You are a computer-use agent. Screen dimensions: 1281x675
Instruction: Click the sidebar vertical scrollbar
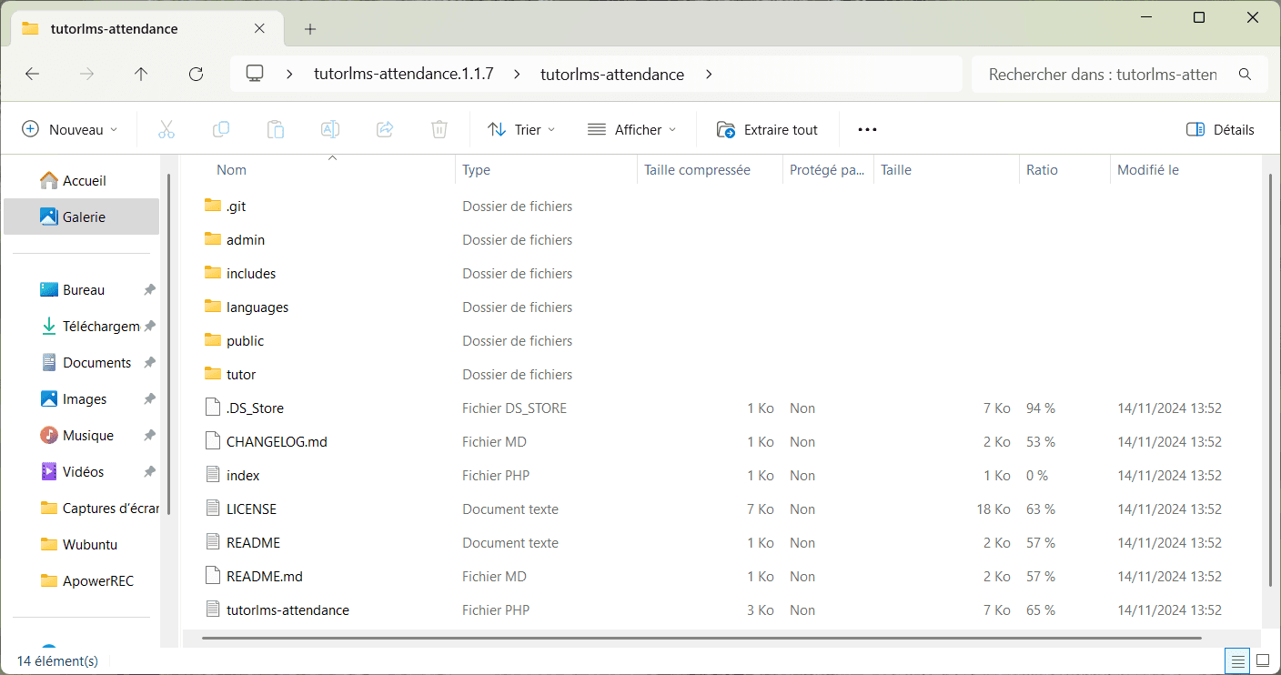coord(169,346)
